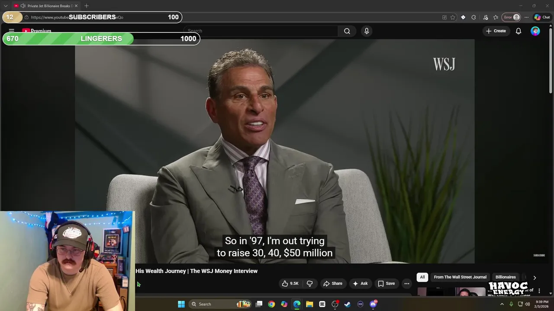Image resolution: width=554 pixels, height=311 pixels.
Task: Open the YouTube hamburger guide menu
Action: click(12, 31)
